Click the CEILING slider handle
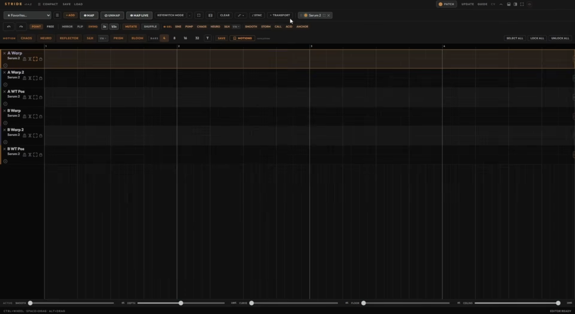575x314 pixels. point(558,303)
